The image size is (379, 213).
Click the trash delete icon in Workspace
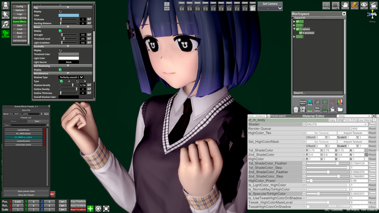click(296, 109)
